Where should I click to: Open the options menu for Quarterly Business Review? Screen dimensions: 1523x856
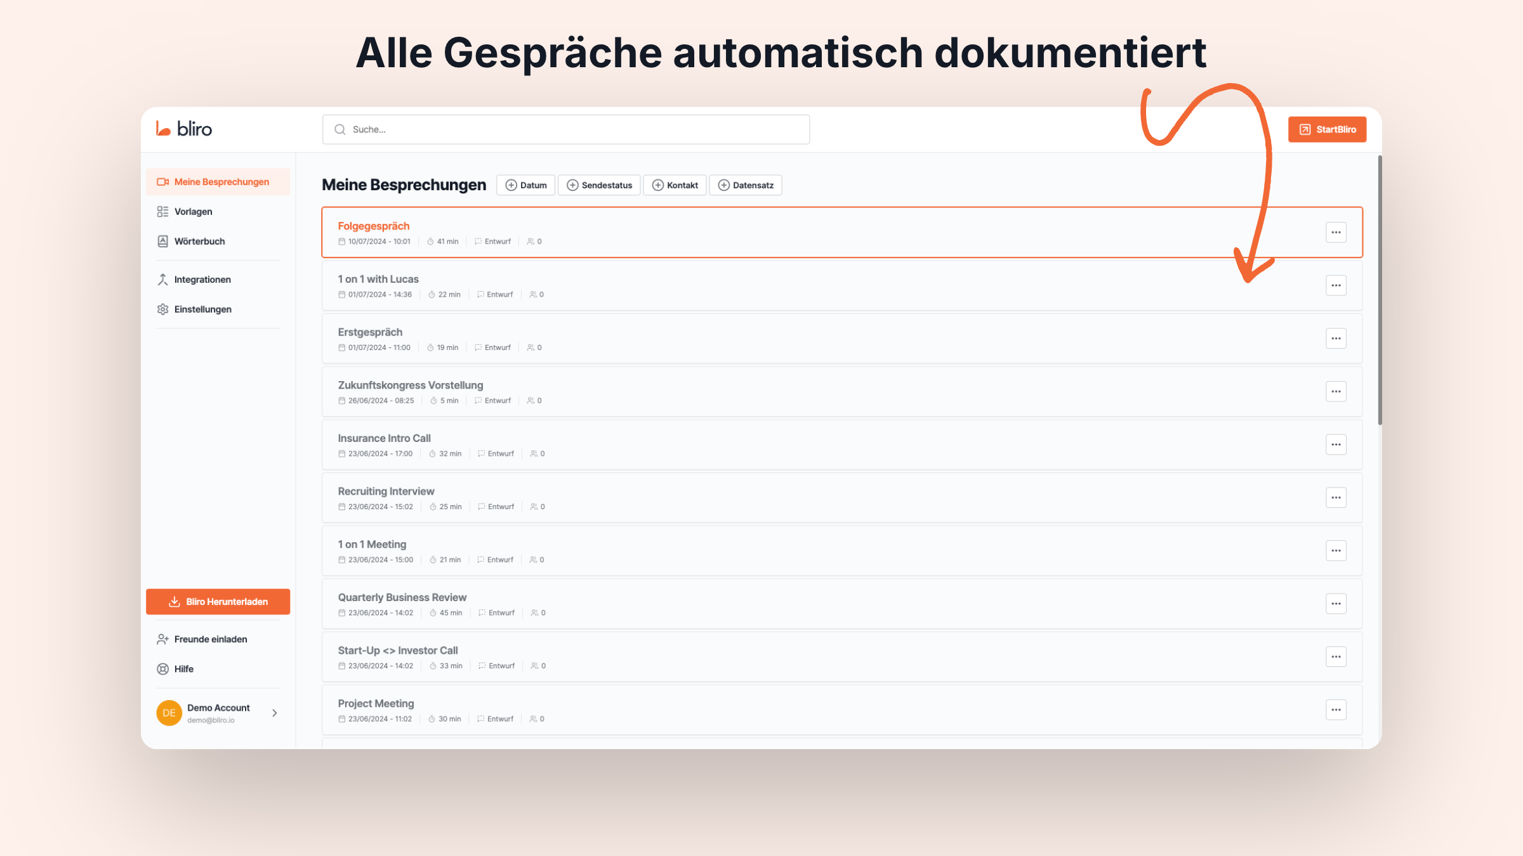click(x=1336, y=604)
